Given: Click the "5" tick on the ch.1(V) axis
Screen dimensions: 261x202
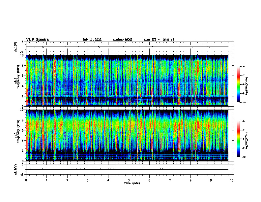Looking at the screenshot, I should tap(23, 42).
